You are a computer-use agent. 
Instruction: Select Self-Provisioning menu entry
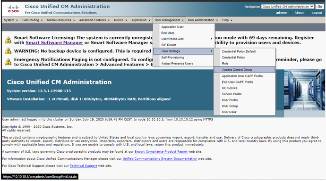(x=184, y=58)
